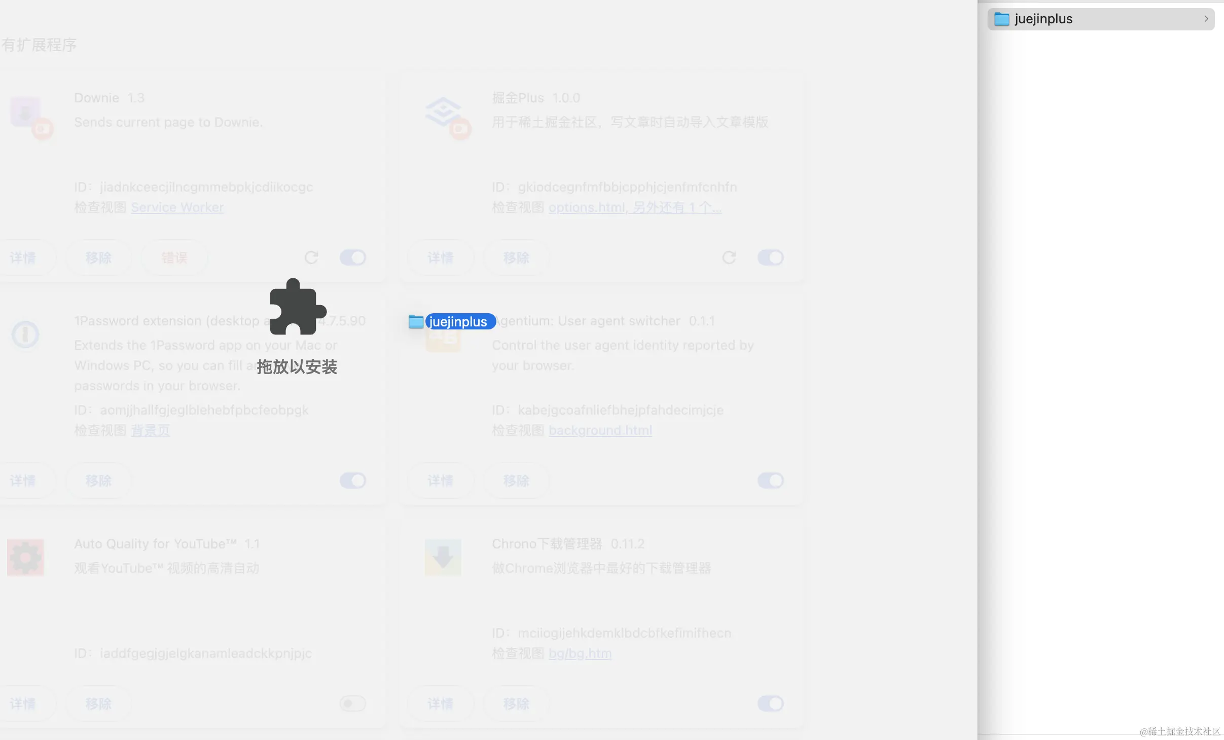This screenshot has width=1224, height=740.
Task: Open the background.html inspect view link
Action: click(x=600, y=430)
